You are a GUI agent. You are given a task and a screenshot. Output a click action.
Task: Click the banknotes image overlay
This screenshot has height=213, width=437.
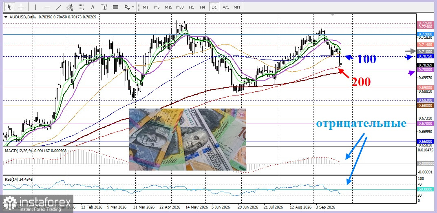click(188, 140)
